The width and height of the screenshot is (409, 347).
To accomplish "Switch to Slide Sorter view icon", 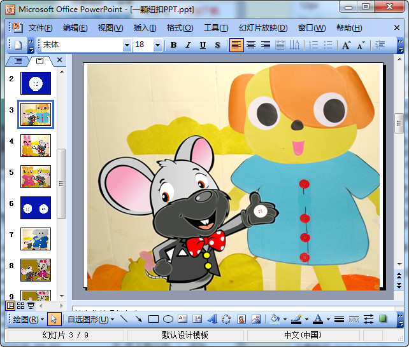I will tap(20, 306).
